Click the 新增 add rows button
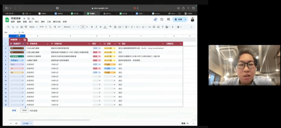Image resolution: width=281 pixels, height=128 pixels. point(14,110)
